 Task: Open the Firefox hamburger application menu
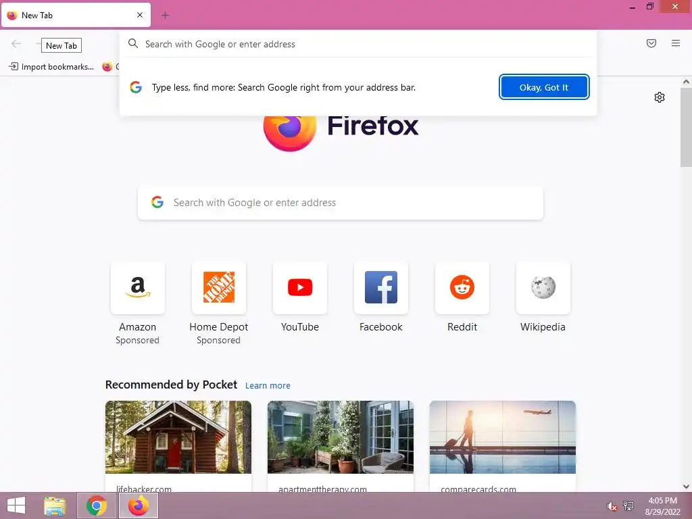(x=676, y=43)
